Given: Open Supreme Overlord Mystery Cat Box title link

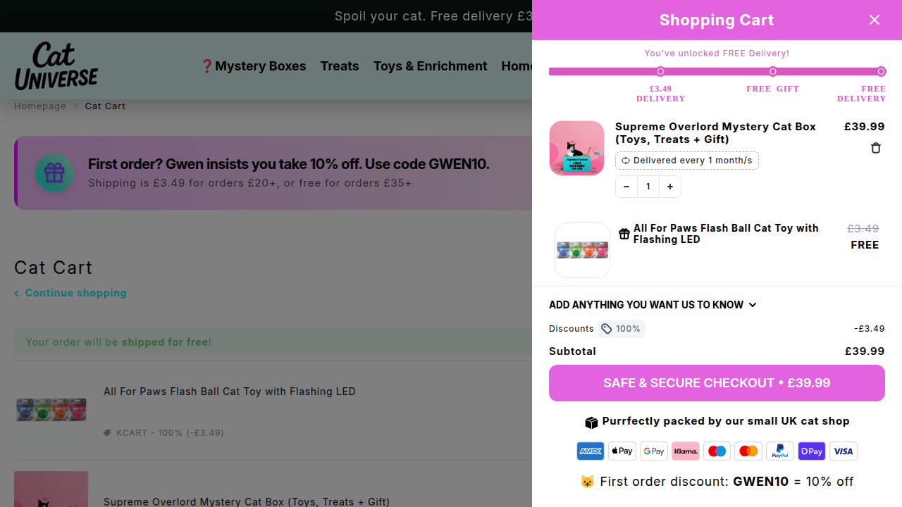Looking at the screenshot, I should 715,133.
